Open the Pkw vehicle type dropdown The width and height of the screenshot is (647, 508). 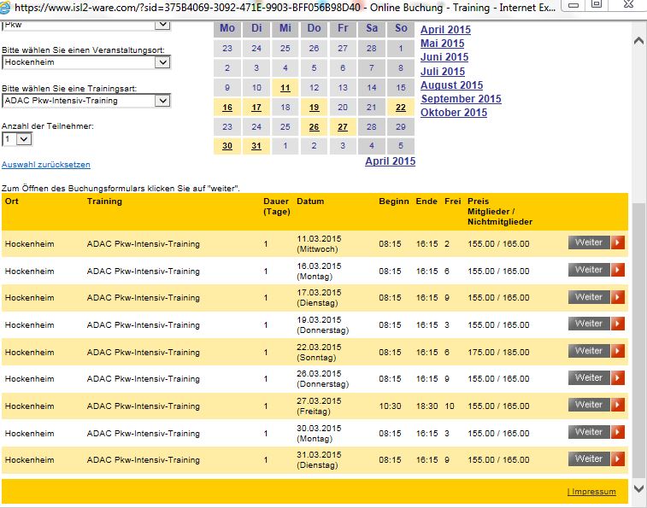(x=86, y=25)
